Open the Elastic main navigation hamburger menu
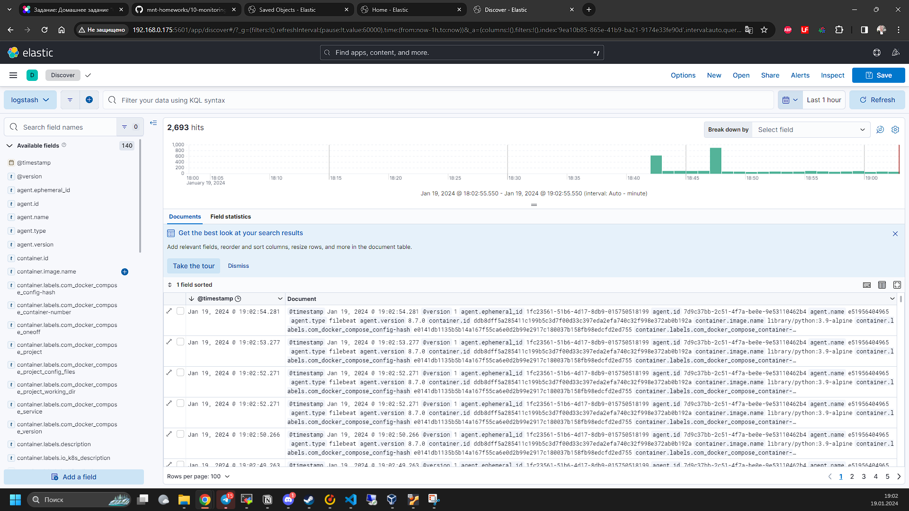The image size is (909, 511). click(13, 75)
